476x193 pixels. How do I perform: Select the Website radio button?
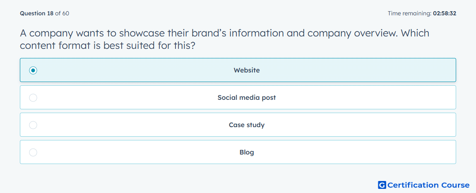tap(33, 70)
